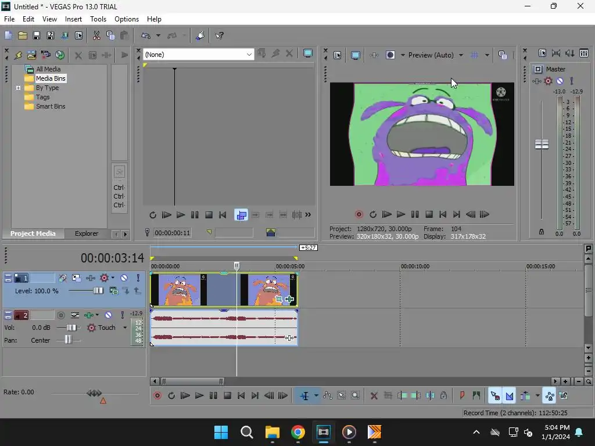Select the Normal Edit tool
Screen dimensions: 595x446
[x=304, y=396]
